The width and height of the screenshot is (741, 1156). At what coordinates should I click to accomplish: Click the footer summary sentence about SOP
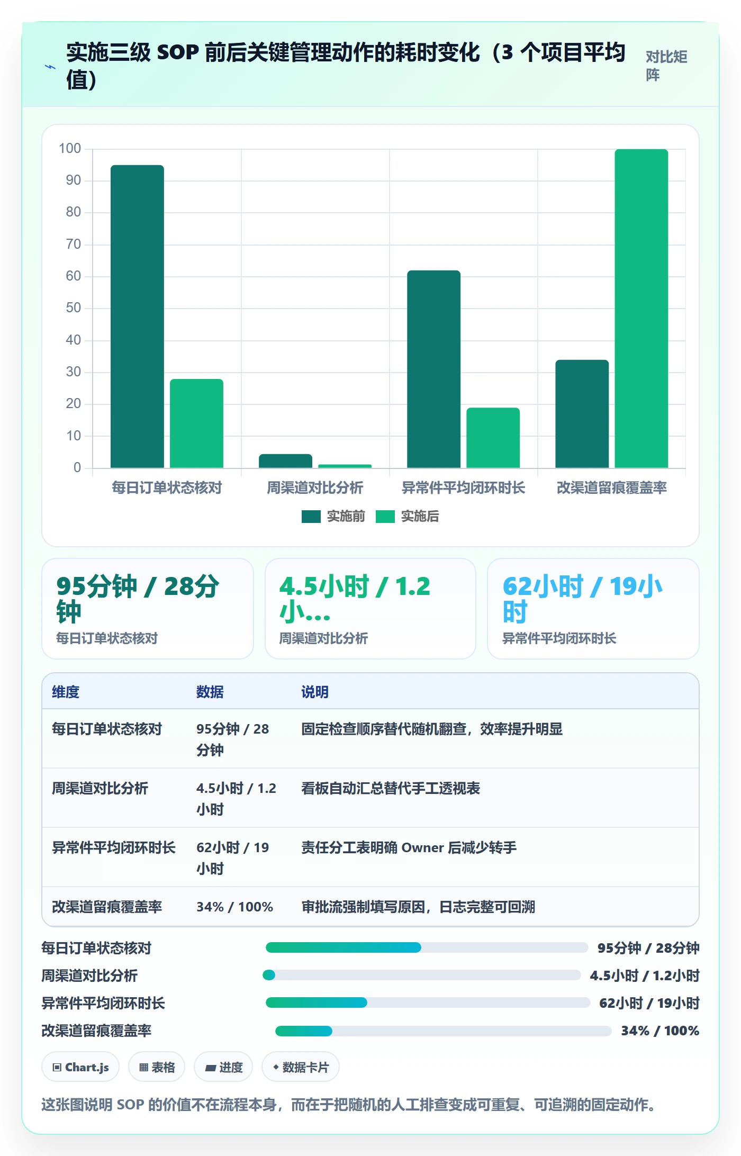[x=349, y=1105]
